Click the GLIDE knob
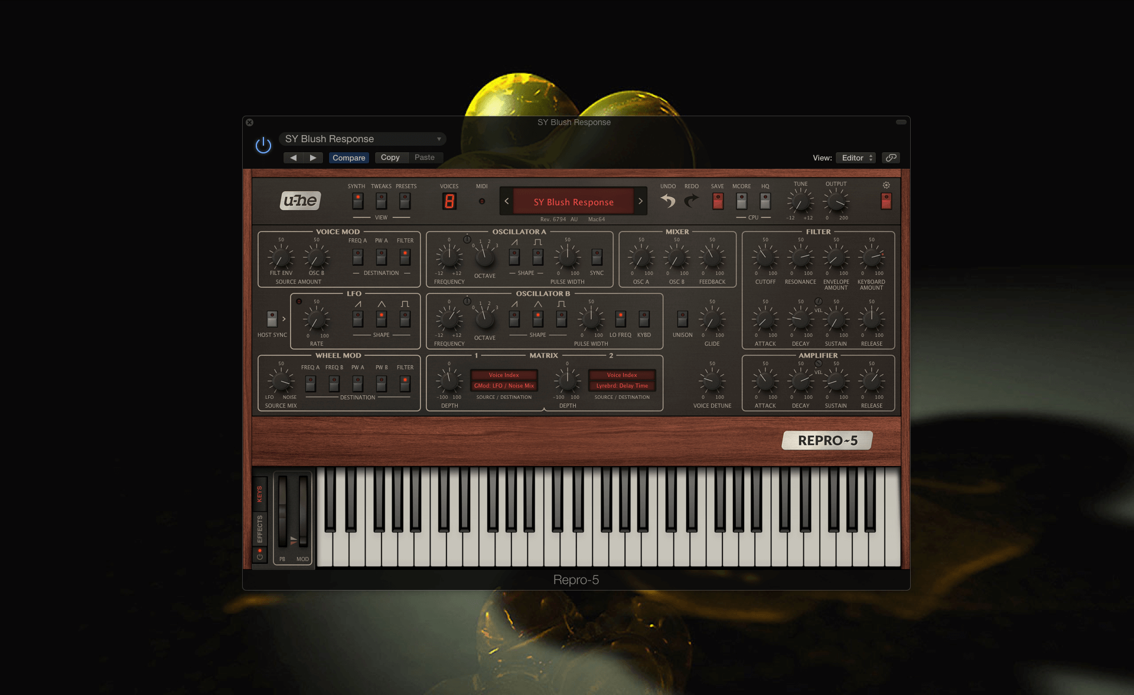 coord(712,320)
